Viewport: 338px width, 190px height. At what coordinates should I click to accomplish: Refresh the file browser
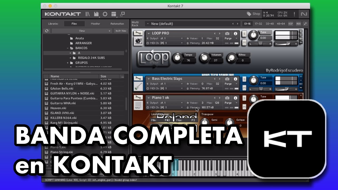pyautogui.click(x=47, y=31)
